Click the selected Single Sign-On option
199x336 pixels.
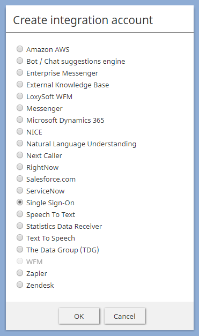click(20, 202)
